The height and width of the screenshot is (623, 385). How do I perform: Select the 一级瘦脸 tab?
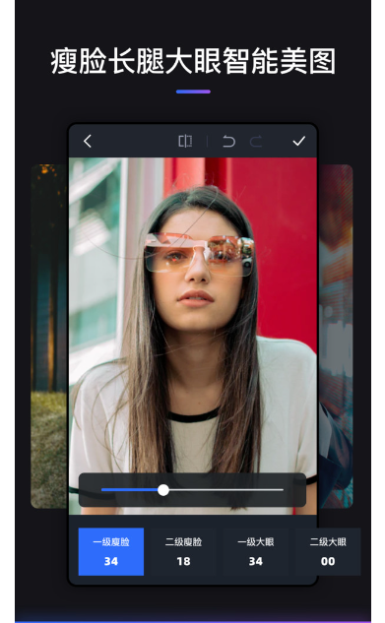tap(111, 551)
